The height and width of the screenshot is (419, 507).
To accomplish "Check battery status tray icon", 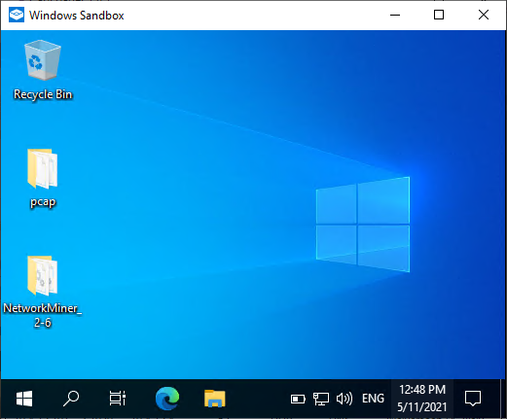I will pyautogui.click(x=298, y=399).
